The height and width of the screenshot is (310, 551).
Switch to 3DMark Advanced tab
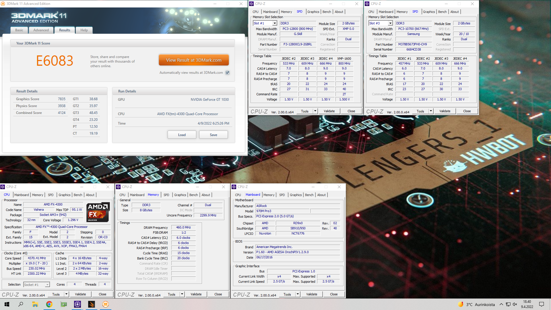[x=41, y=30]
